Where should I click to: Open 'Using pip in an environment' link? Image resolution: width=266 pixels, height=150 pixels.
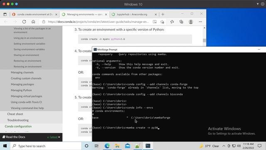point(29,38)
